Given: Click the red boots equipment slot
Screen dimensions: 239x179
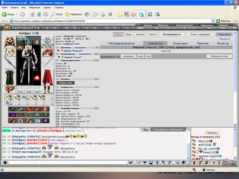Looking at the screenshot, I should pyautogui.click(x=47, y=89).
